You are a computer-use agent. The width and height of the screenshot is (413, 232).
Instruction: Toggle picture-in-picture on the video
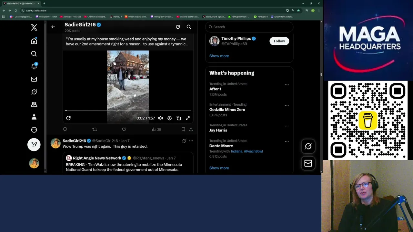[179, 118]
